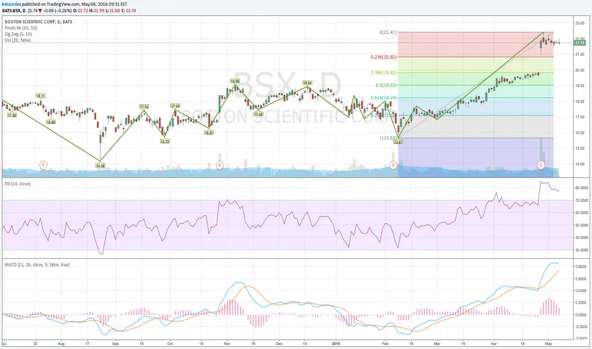Click the 1(15.65) Fibonacci level label
Image resolution: width=592 pixels, height=349 pixels.
(388, 138)
